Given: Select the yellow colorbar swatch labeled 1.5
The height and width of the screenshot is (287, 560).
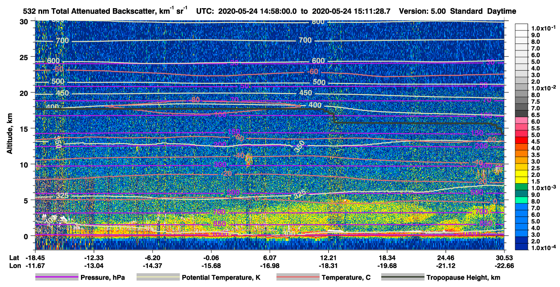Looking at the screenshot, I should pyautogui.click(x=522, y=181).
